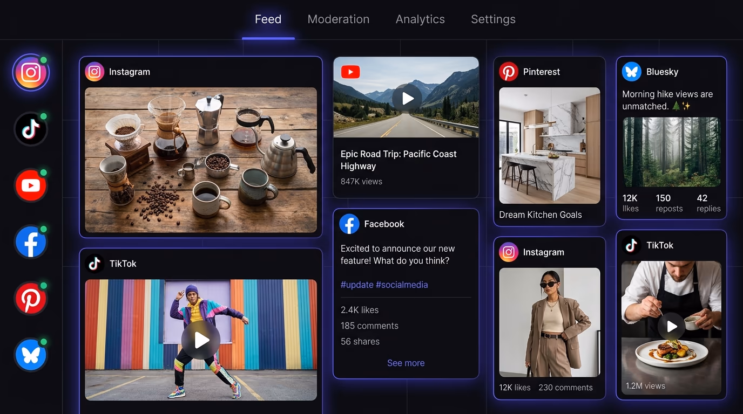Switch to the Analytics tab
743x414 pixels.
(x=420, y=19)
